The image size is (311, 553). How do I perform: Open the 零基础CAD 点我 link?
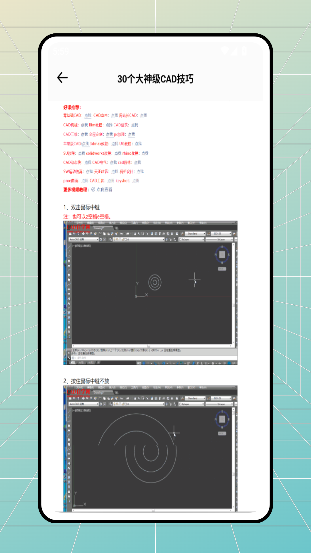pos(88,115)
